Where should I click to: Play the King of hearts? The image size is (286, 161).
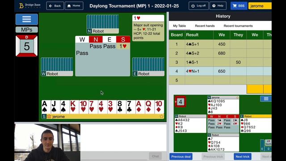pos(74,107)
